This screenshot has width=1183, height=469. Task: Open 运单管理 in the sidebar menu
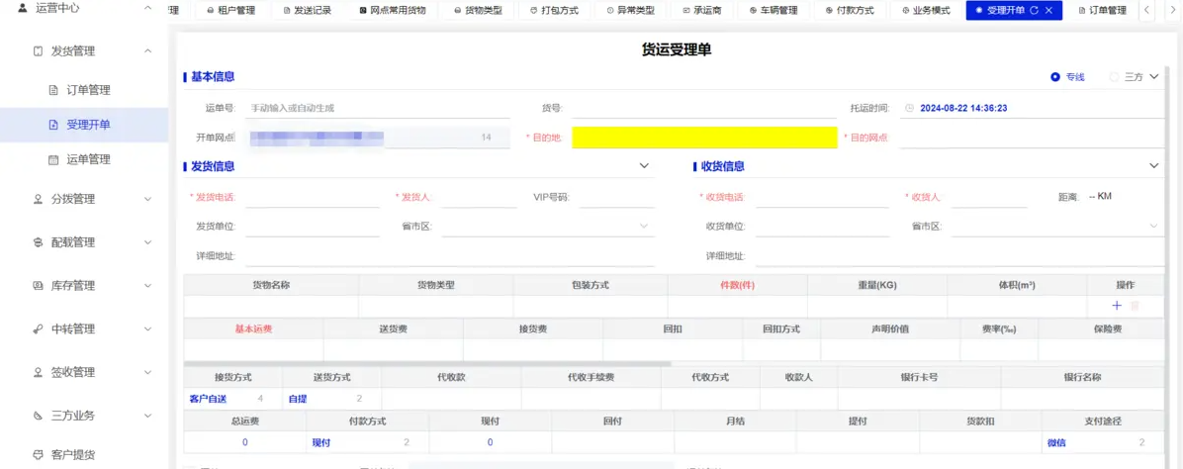coord(88,159)
